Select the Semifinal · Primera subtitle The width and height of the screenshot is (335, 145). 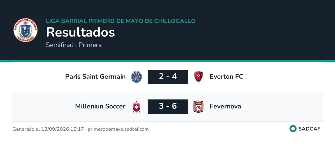[x=74, y=45]
